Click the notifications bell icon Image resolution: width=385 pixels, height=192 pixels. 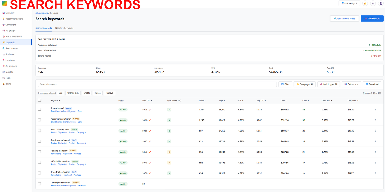tap(365, 3)
